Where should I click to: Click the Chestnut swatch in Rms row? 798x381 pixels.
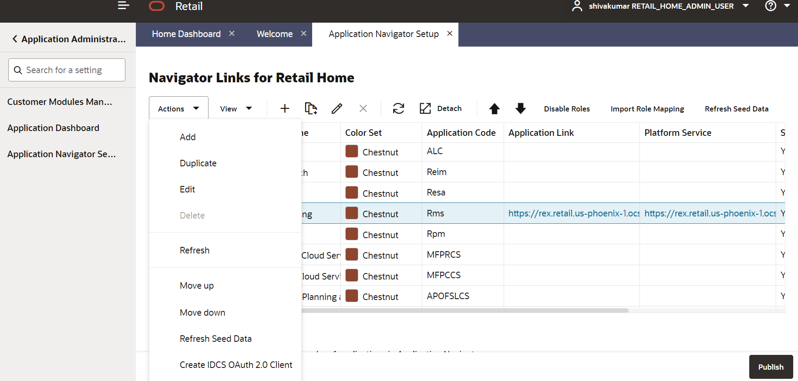(352, 213)
